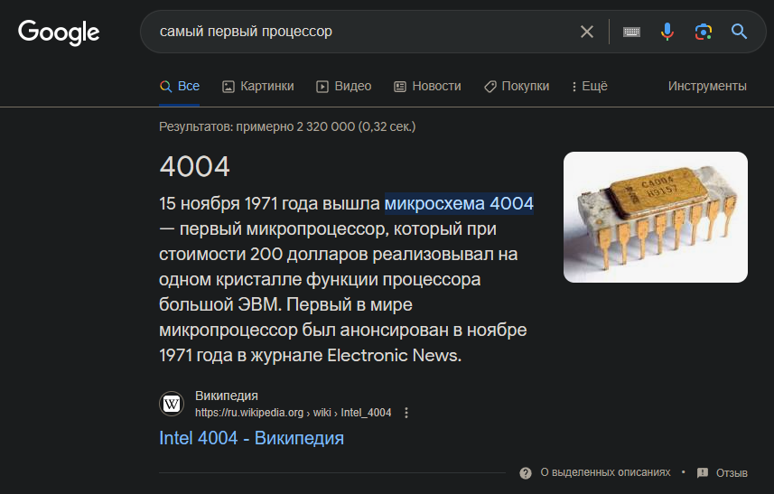This screenshot has height=494, width=774.
Task: Open 'Intel 4004 - Википедия' link
Action: [x=251, y=438]
